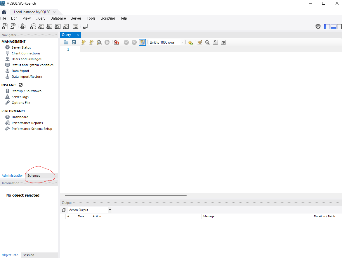Click into the query editor line 1
Screen dimensions: 342x258
point(211,50)
